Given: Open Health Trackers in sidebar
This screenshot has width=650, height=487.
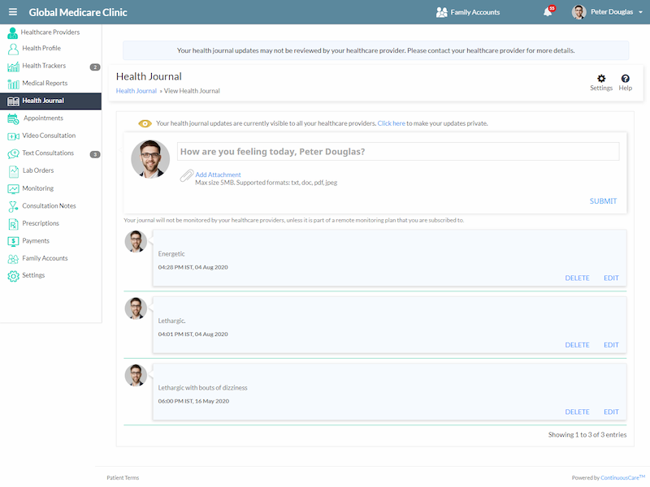Looking at the screenshot, I should pos(44,66).
